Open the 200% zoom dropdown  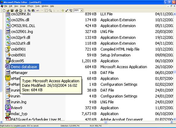(x=81, y=11)
